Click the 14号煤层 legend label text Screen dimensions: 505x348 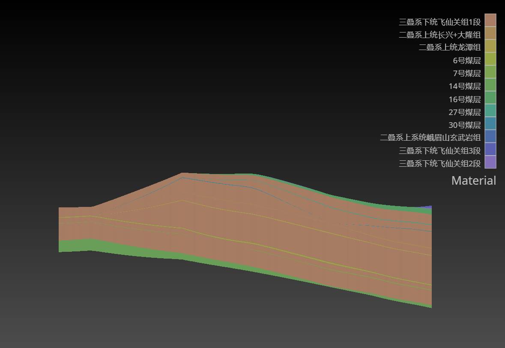[x=464, y=86]
